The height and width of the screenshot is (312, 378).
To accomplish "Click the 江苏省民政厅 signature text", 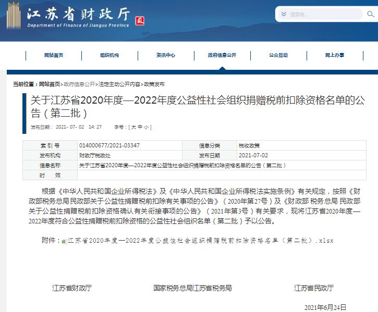I will (x=314, y=288).
